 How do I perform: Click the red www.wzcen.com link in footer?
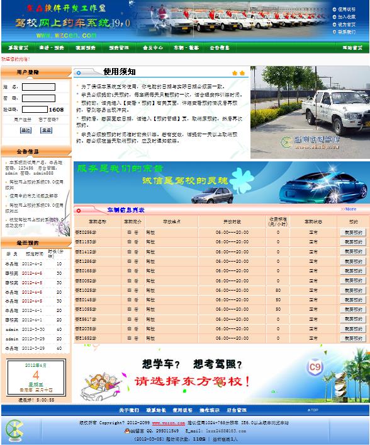pos(168,423)
